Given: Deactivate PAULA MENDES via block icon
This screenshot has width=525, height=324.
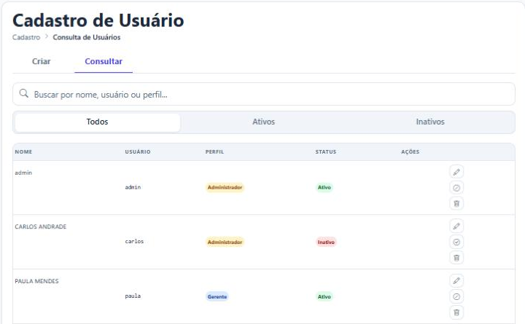Looking at the screenshot, I should click(456, 296).
